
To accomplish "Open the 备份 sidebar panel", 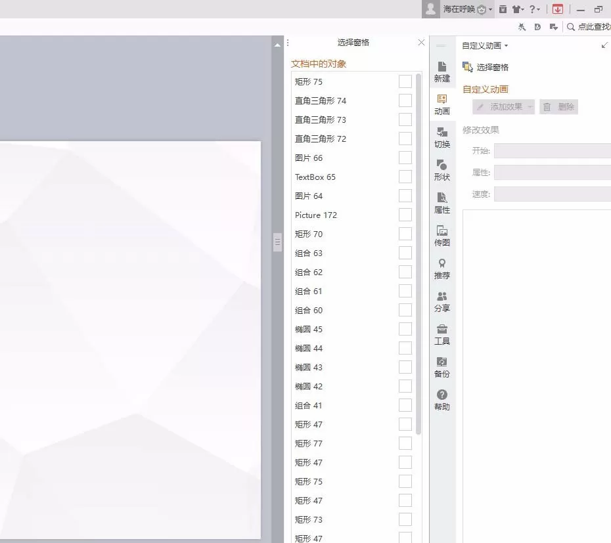I will click(x=442, y=367).
